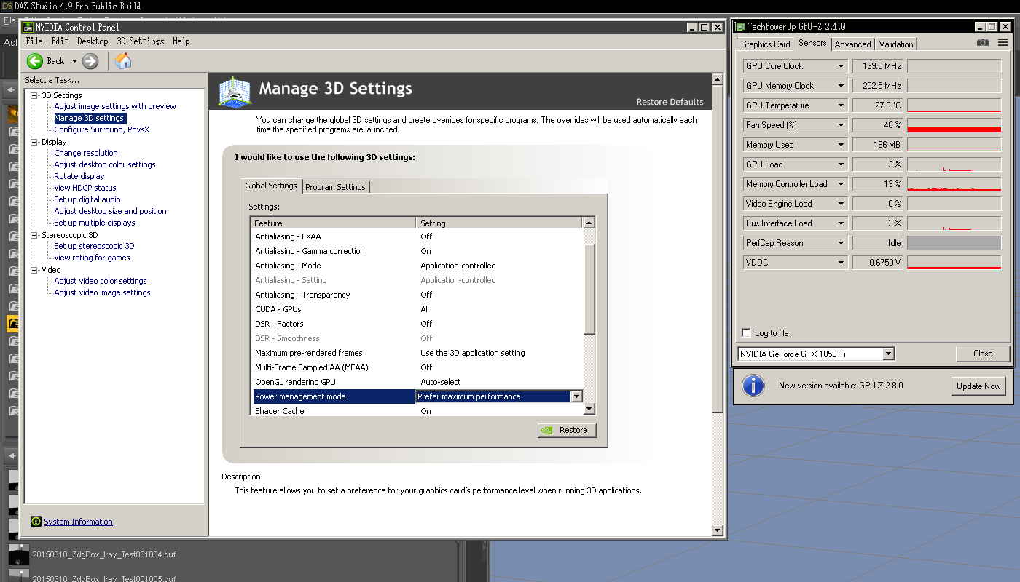This screenshot has width=1020, height=582.
Task: Click the green Back arrow icon
Action: [35, 61]
